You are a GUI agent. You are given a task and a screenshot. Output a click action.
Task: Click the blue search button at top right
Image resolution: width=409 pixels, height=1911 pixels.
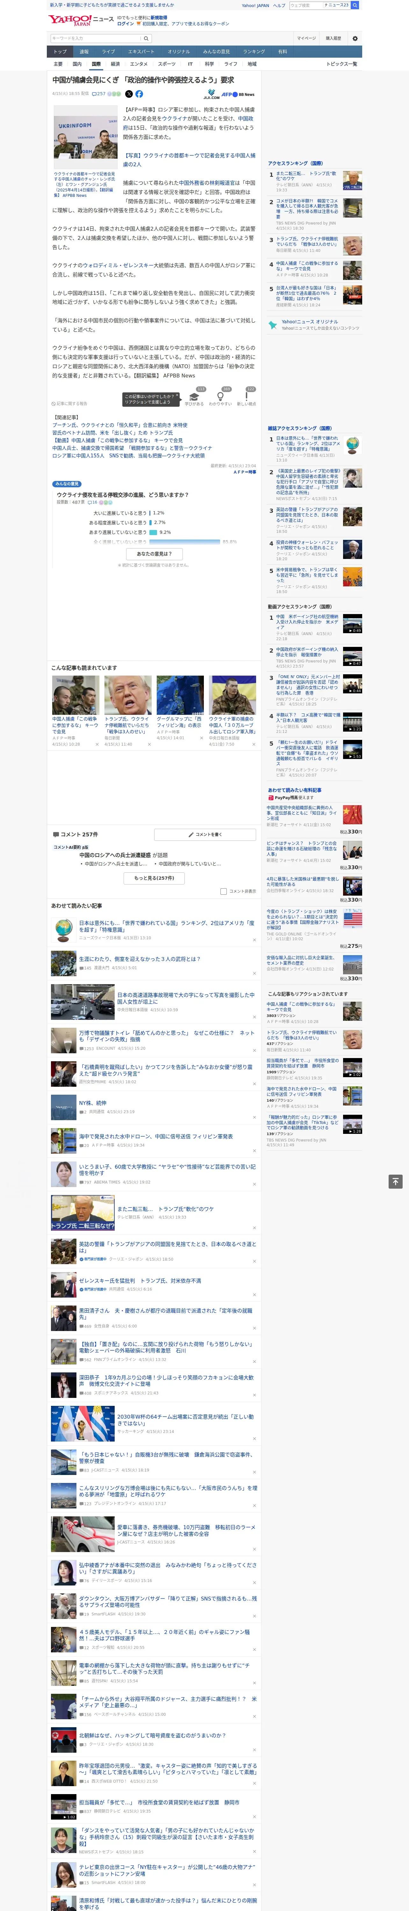[355, 5]
